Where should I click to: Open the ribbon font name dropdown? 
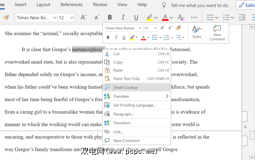[x=54, y=18]
